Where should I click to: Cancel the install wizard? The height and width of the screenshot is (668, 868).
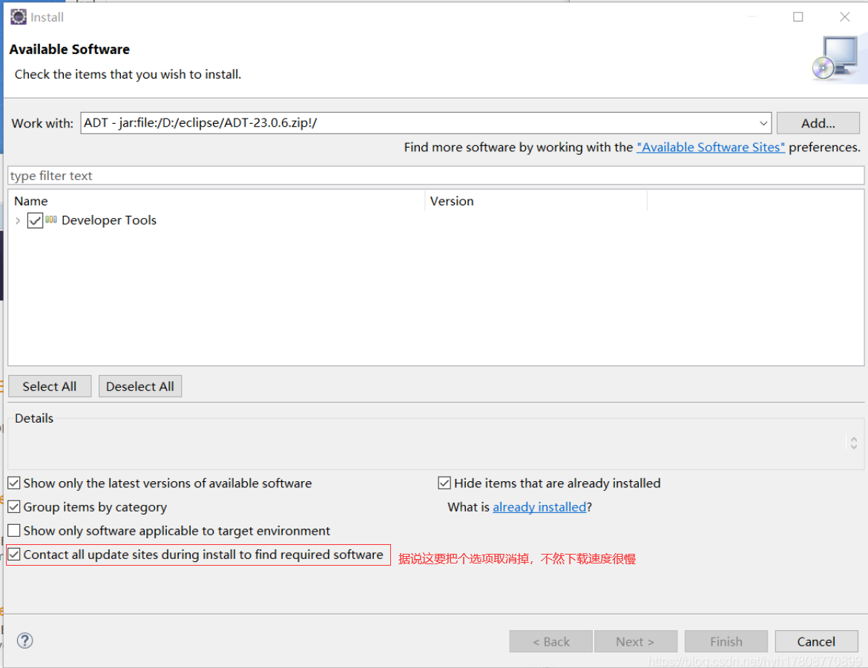point(816,641)
